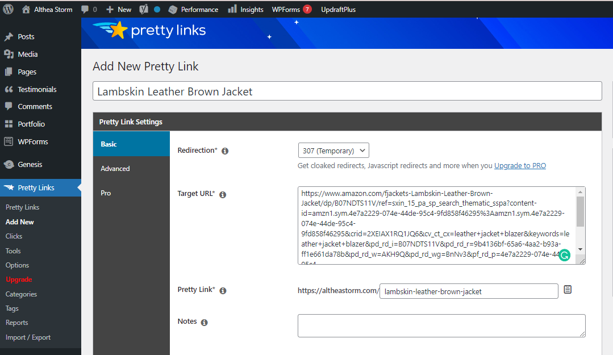613x355 pixels.
Task: Open UpdraftPlus in admin bar
Action: click(x=338, y=10)
